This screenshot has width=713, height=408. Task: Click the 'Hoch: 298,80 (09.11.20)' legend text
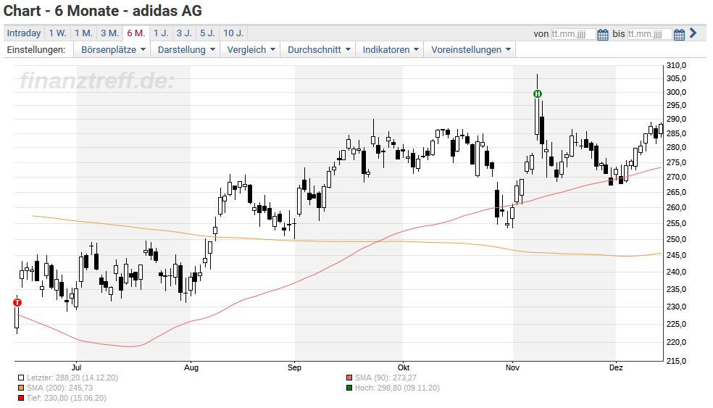pos(397,388)
